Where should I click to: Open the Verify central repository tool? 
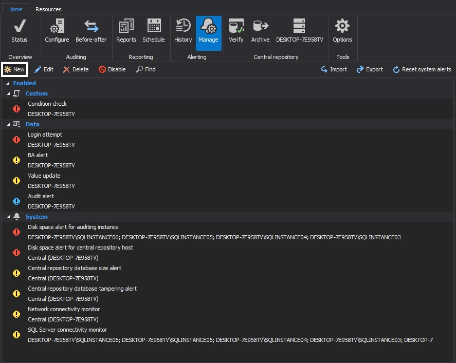tap(236, 31)
